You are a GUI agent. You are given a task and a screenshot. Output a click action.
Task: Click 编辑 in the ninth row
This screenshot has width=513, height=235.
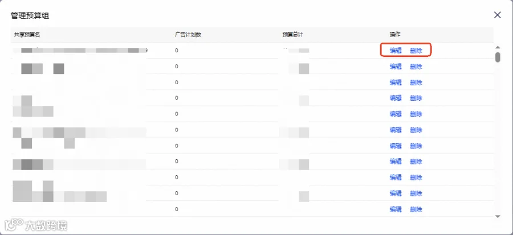[x=396, y=177]
